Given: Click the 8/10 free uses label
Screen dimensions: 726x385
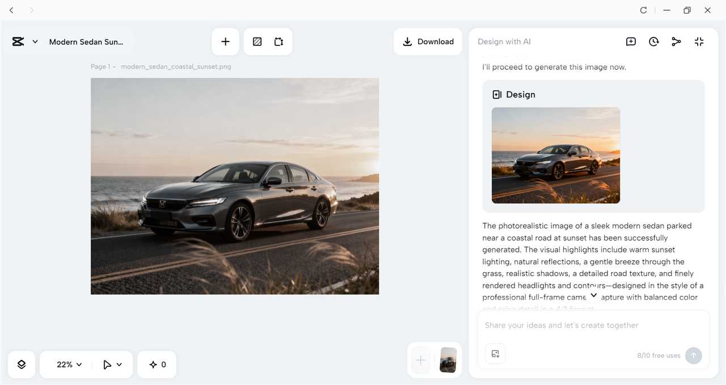Looking at the screenshot, I should pyautogui.click(x=659, y=356).
